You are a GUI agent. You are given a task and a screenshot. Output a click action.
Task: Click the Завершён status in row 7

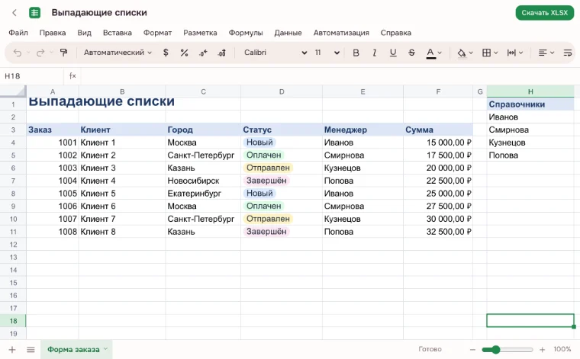click(x=266, y=181)
